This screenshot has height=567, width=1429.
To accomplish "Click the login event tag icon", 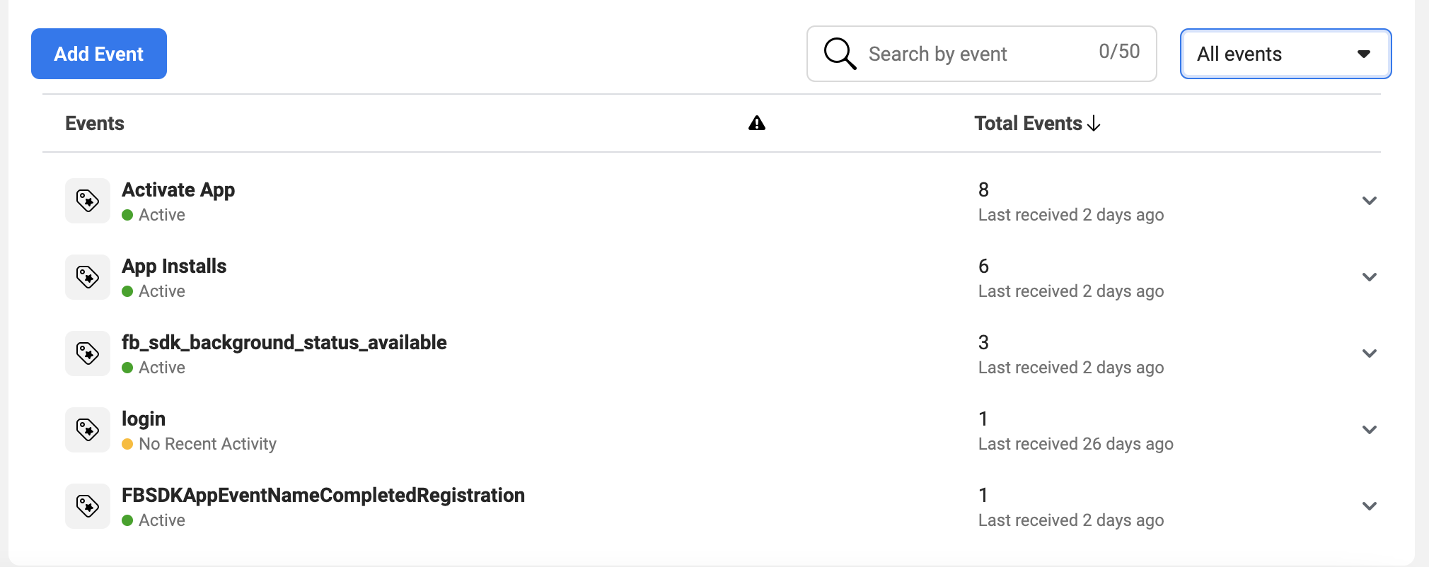I will pos(88,430).
